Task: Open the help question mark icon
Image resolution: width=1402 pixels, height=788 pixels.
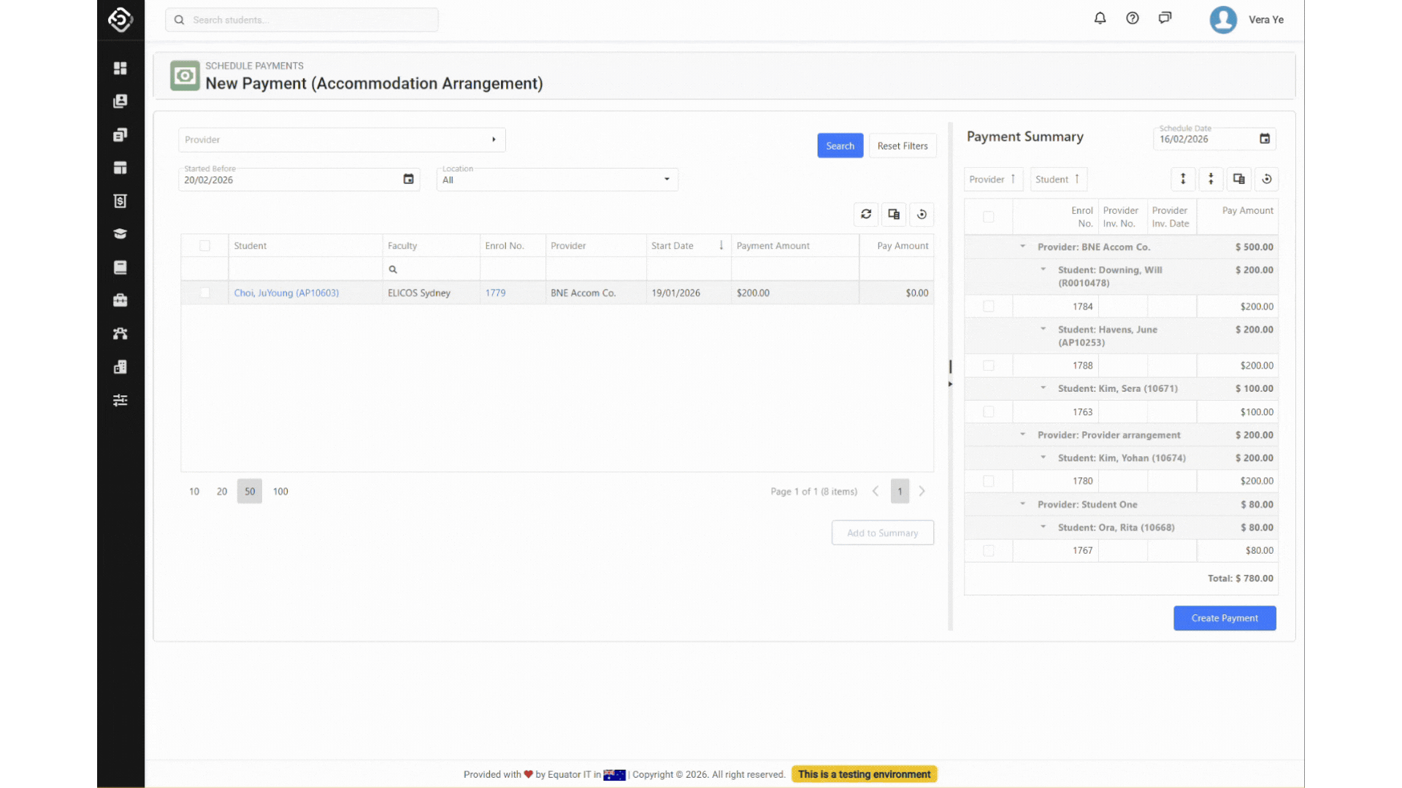Action: [x=1132, y=18]
